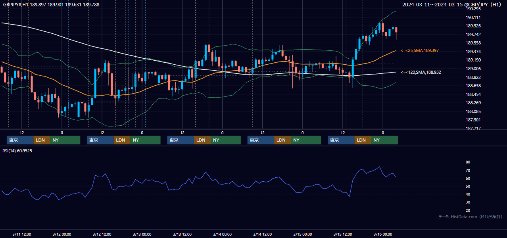Select the 3/12 00:00 date label
This screenshot has height=238, width=507.
[x=62, y=234]
